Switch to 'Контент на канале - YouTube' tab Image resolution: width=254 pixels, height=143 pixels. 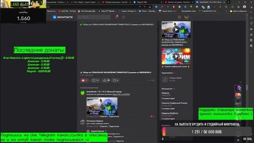[x=179, y=2]
